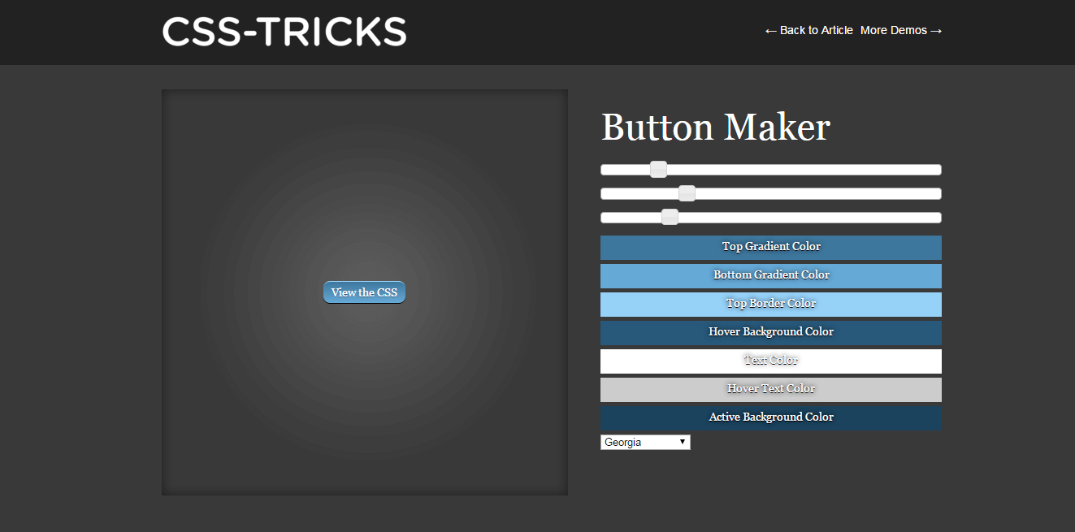
Task: Click the second slider's handle
Action: pyautogui.click(x=687, y=193)
